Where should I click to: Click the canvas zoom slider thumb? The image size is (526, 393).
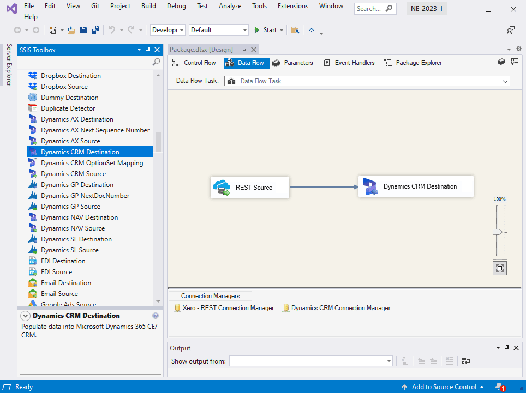497,232
